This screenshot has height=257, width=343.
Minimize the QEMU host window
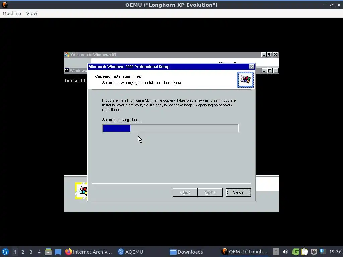[x=325, y=5]
